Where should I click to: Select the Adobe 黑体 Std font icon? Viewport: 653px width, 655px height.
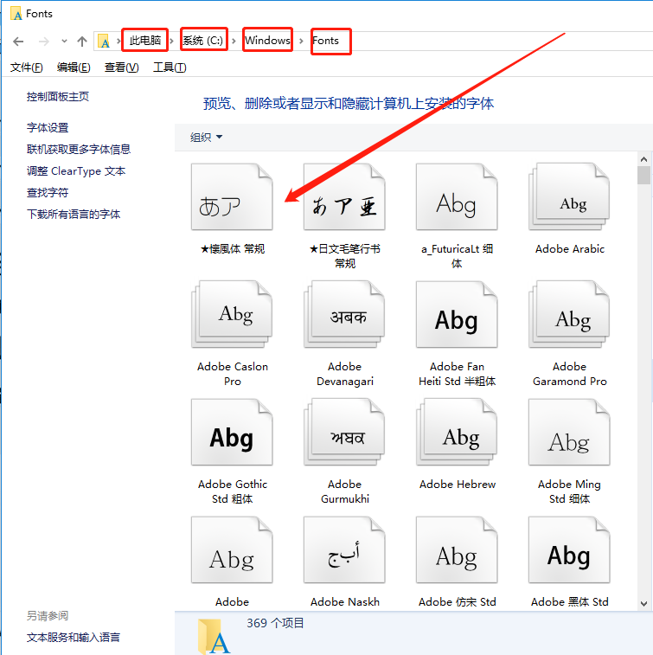[569, 549]
